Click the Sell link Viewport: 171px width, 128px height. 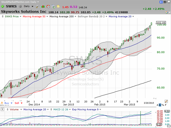[x=17, y=103]
